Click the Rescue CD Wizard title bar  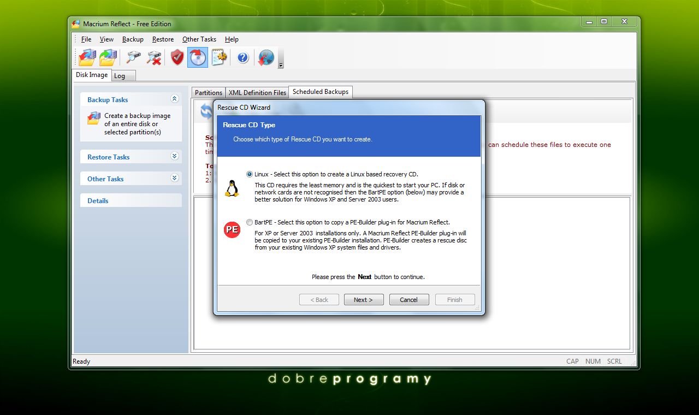click(348, 107)
